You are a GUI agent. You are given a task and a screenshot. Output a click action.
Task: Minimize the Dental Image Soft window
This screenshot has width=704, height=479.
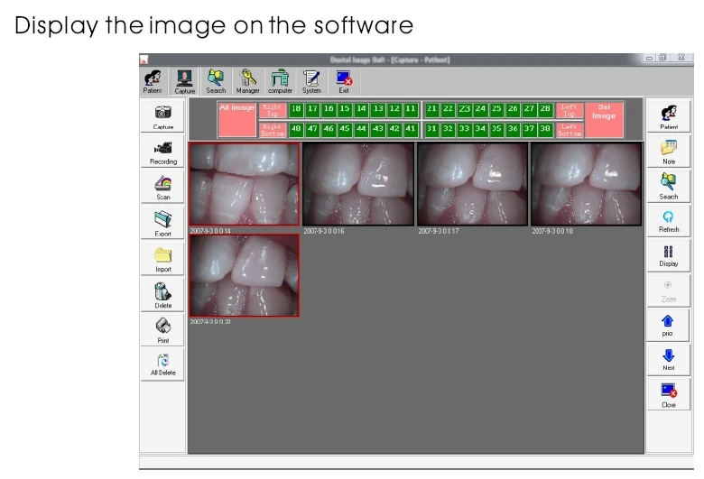[649, 58]
